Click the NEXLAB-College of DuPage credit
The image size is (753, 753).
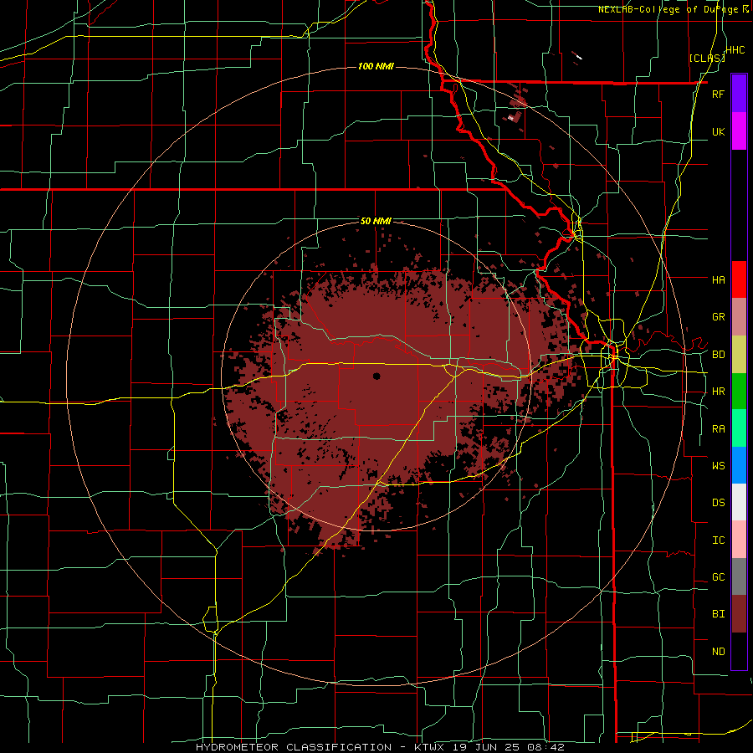(674, 9)
